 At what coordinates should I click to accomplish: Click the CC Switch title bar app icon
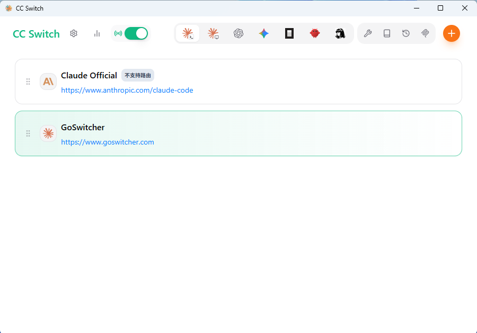point(9,8)
